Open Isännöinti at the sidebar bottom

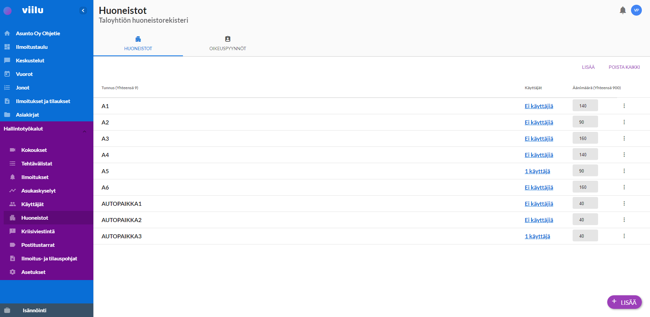(34, 310)
